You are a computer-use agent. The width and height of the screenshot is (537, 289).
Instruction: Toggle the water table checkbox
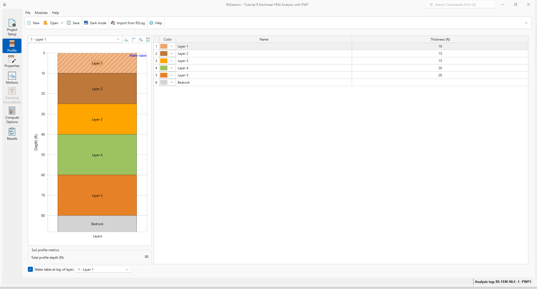point(30,269)
